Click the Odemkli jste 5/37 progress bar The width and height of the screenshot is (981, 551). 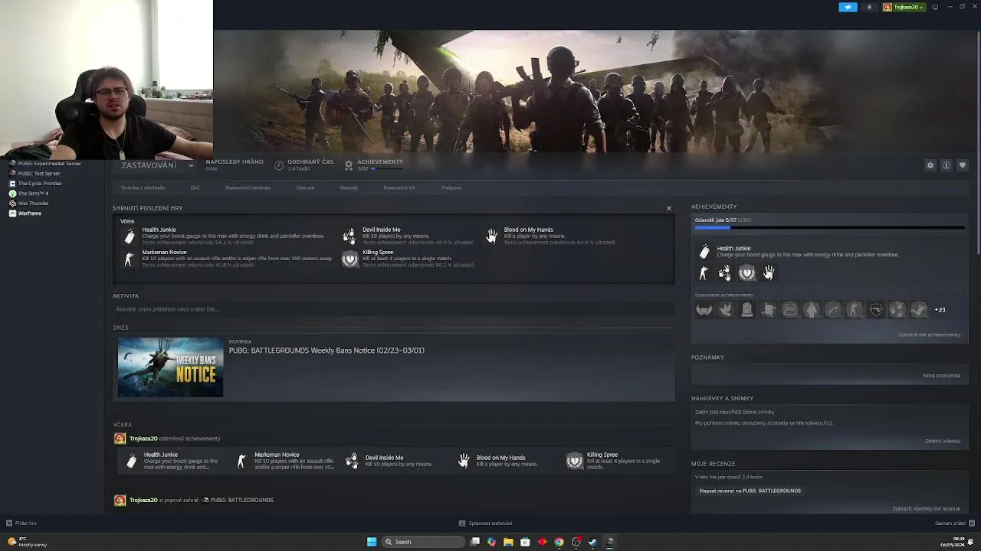pyautogui.click(x=829, y=227)
